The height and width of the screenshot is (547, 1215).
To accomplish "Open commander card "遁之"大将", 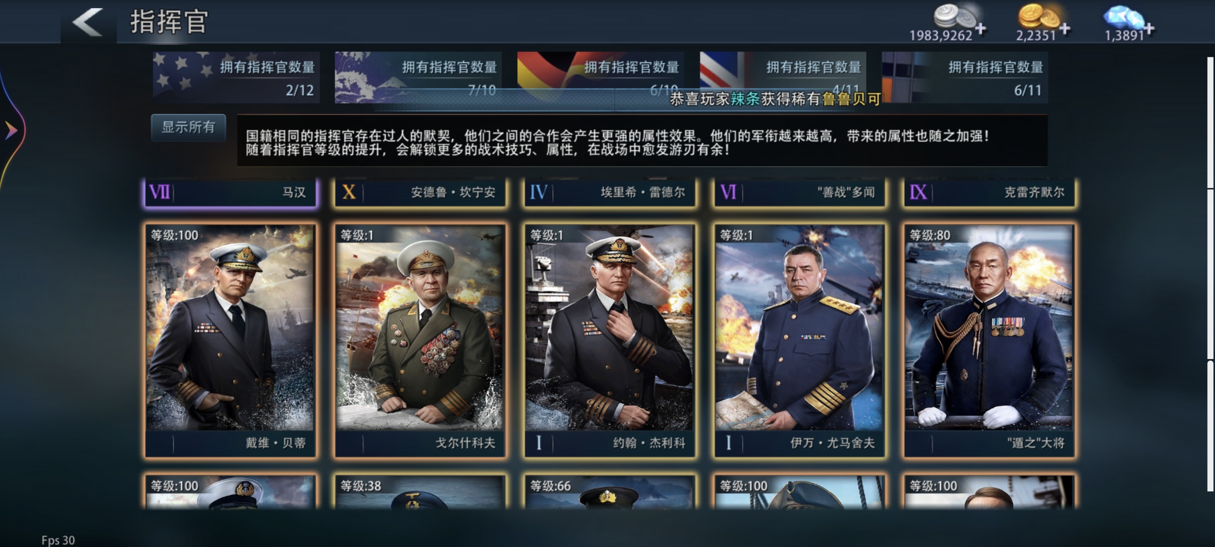I will (x=989, y=340).
